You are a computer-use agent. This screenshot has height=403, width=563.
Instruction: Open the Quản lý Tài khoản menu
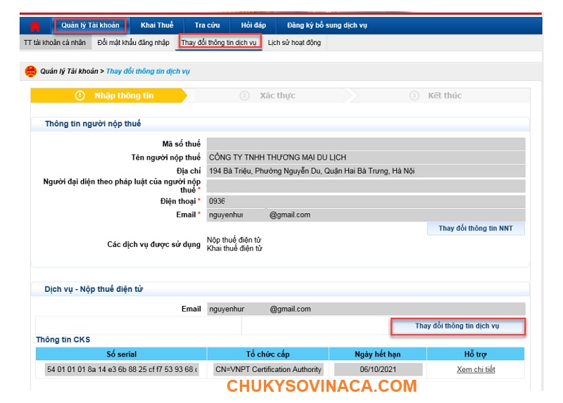click(90, 26)
